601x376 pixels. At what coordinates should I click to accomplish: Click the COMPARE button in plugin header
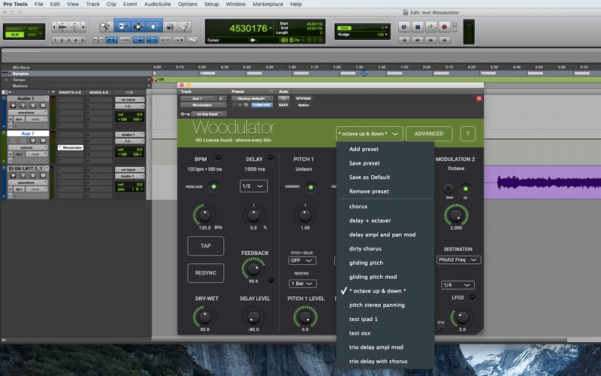click(261, 105)
